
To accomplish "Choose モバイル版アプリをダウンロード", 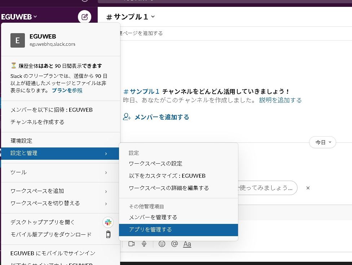I will tap(60, 234).
